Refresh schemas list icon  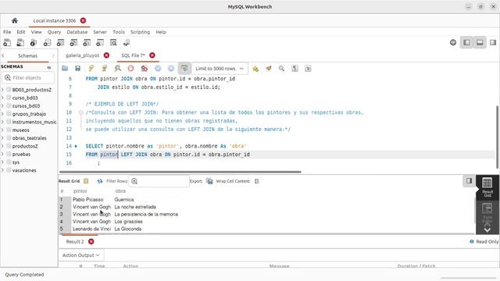click(x=49, y=67)
